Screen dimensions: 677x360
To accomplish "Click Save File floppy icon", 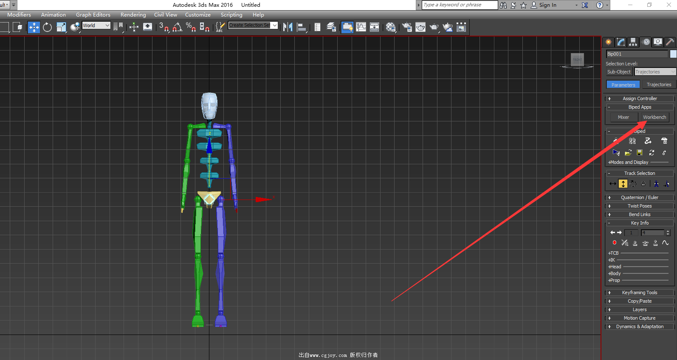I will [640, 152].
